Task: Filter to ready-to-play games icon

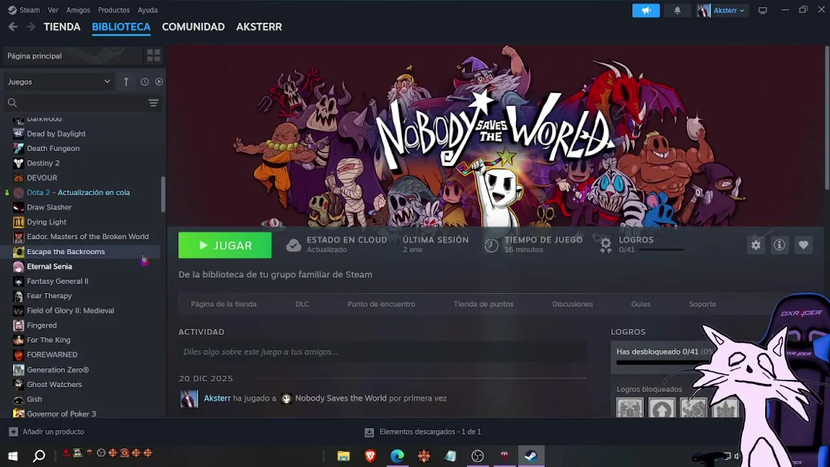Action: click(159, 82)
